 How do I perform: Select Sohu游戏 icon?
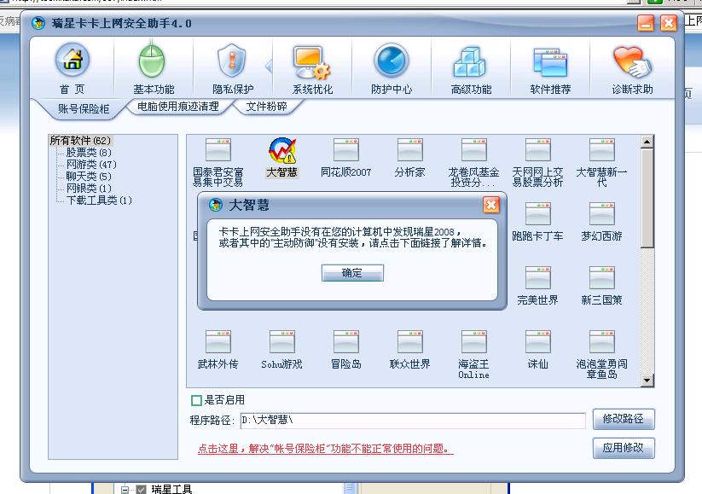(x=282, y=342)
